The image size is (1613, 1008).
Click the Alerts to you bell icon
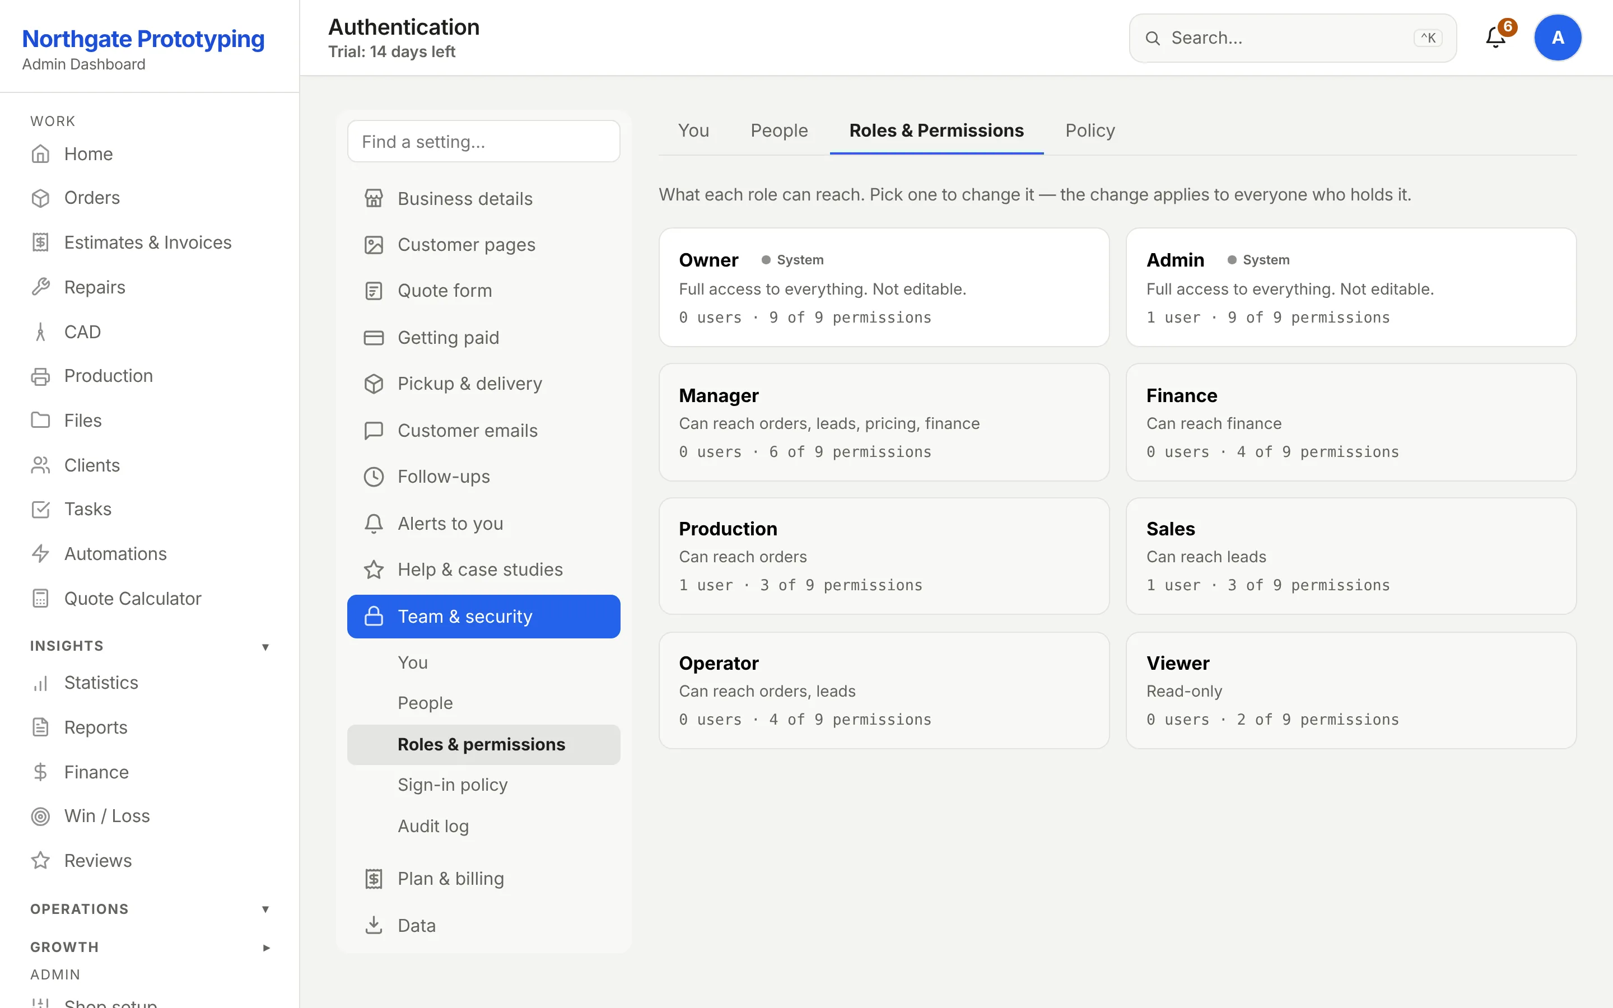(374, 524)
